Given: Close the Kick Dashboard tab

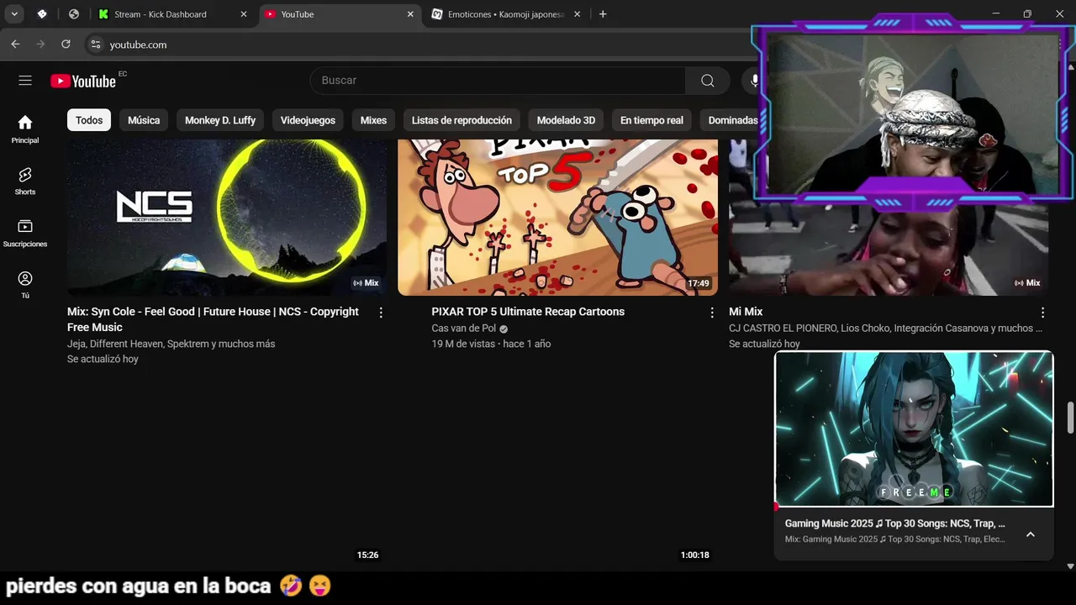Looking at the screenshot, I should pos(244,14).
